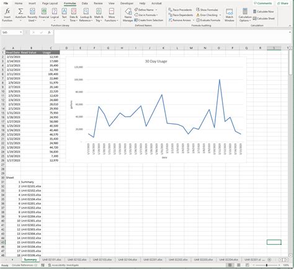Click the Share button

[283, 3]
